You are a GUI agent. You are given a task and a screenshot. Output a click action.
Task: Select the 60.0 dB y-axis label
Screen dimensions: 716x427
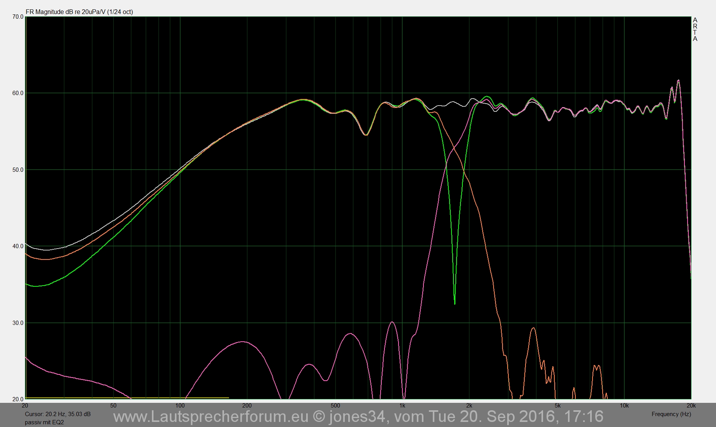18,93
